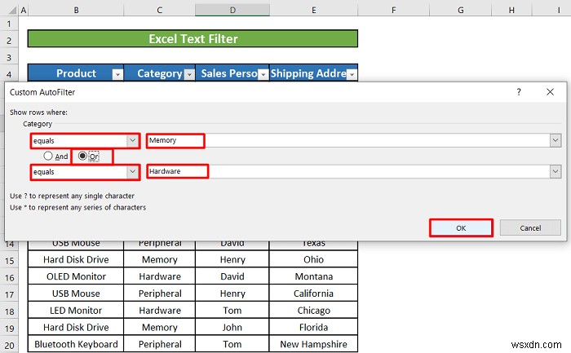Close the Custom AutoFilter dialog
The width and height of the screenshot is (571, 353).
(550, 92)
